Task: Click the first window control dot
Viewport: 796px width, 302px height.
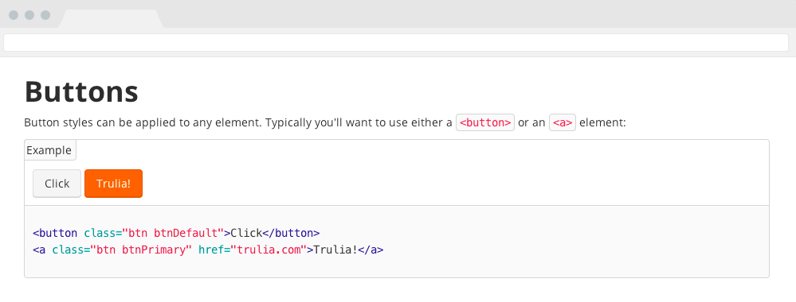Action: (14, 15)
